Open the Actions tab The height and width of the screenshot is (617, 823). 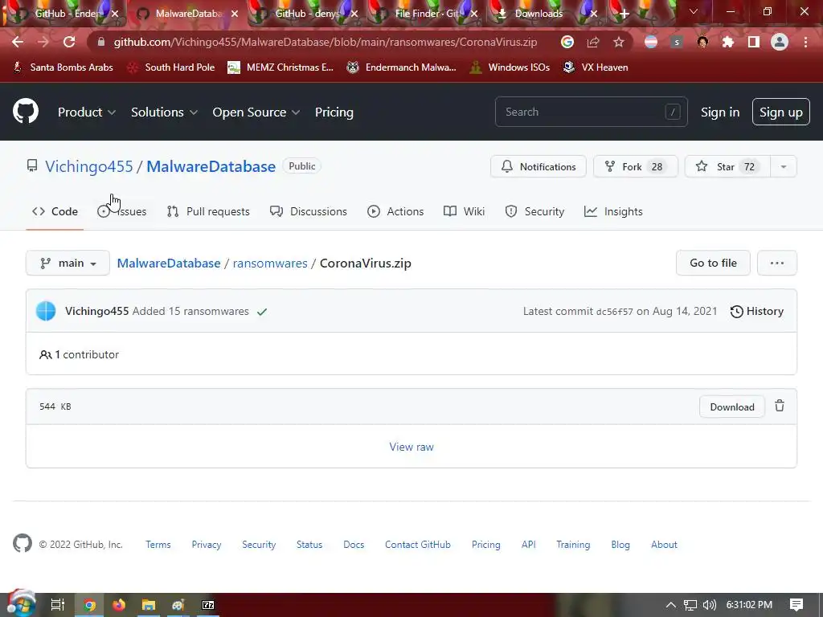(395, 211)
